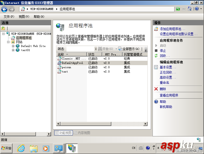Collapse the 网站 tree node

click(8, 42)
